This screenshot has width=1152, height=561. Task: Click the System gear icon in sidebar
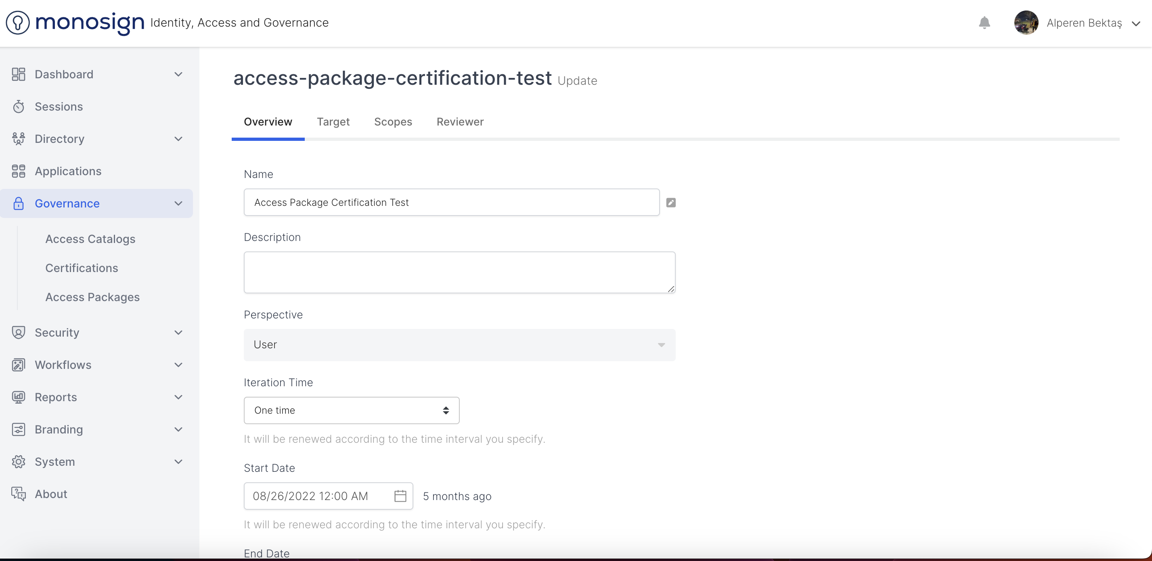pos(18,462)
